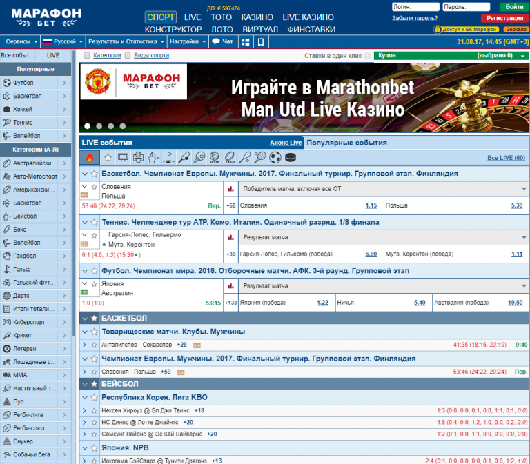The image size is (530, 464).
Task: Filter live events by basketball hoop icon
Action: (138, 157)
